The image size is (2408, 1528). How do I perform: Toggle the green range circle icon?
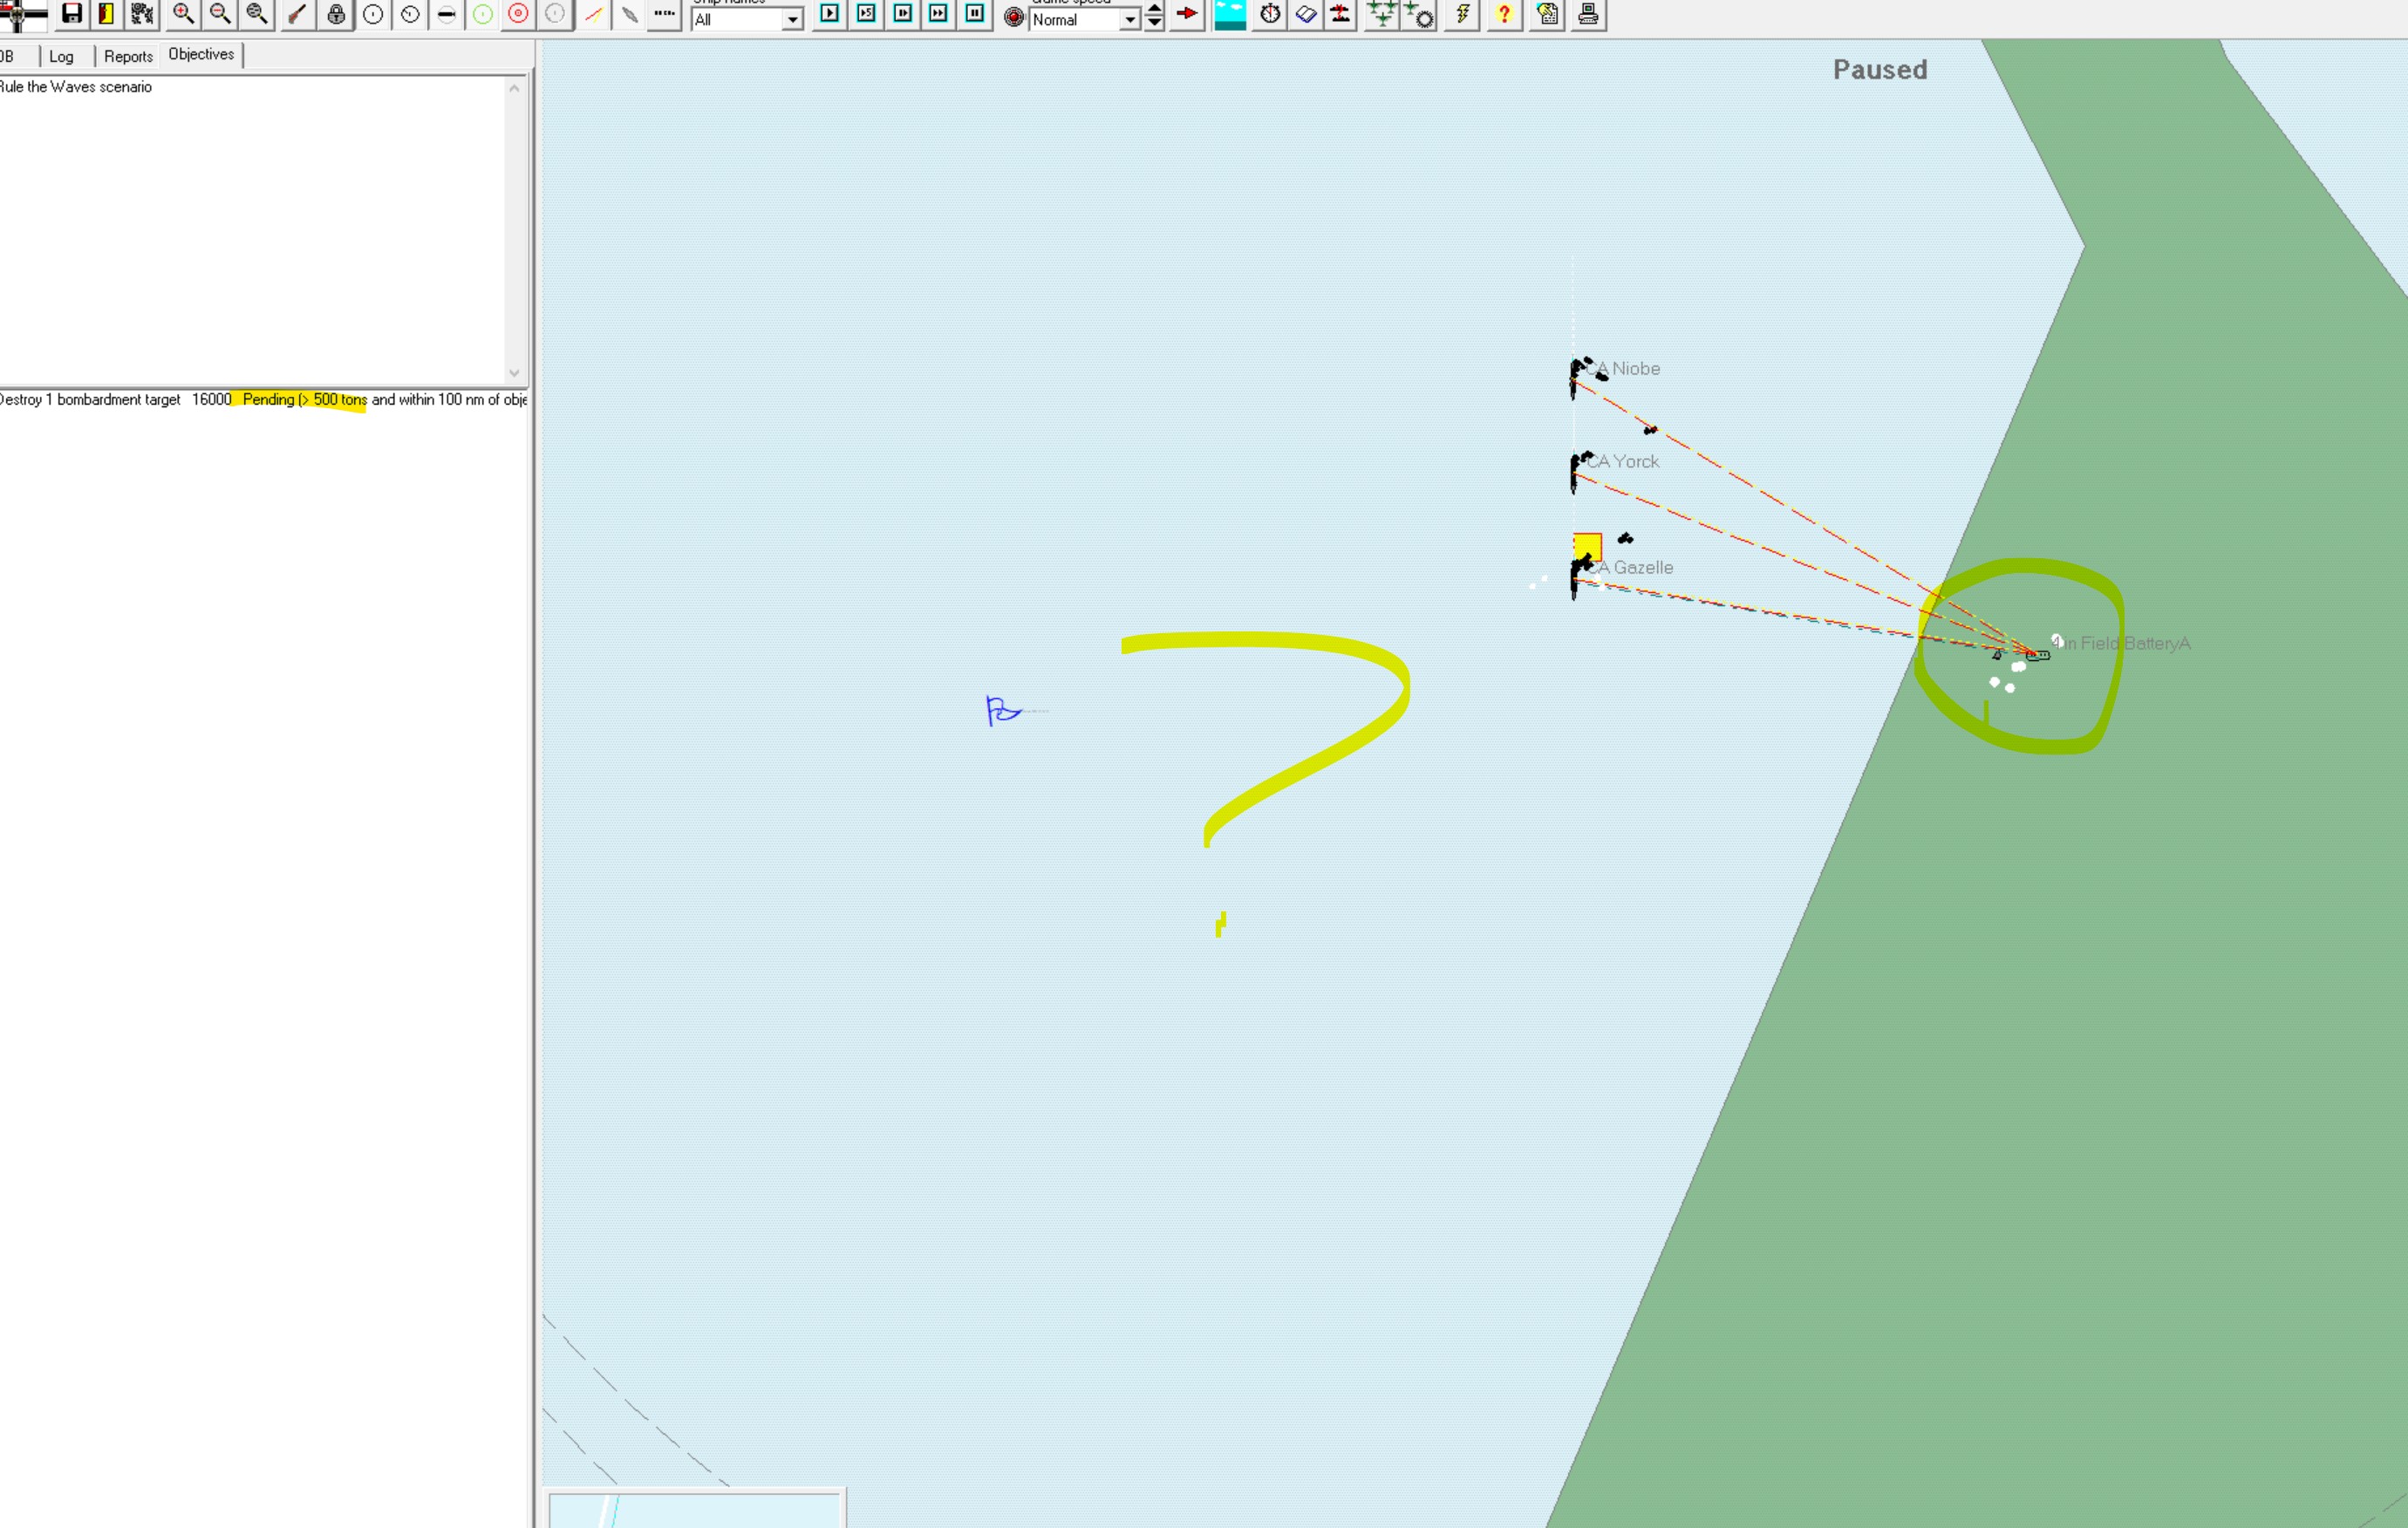(483, 14)
